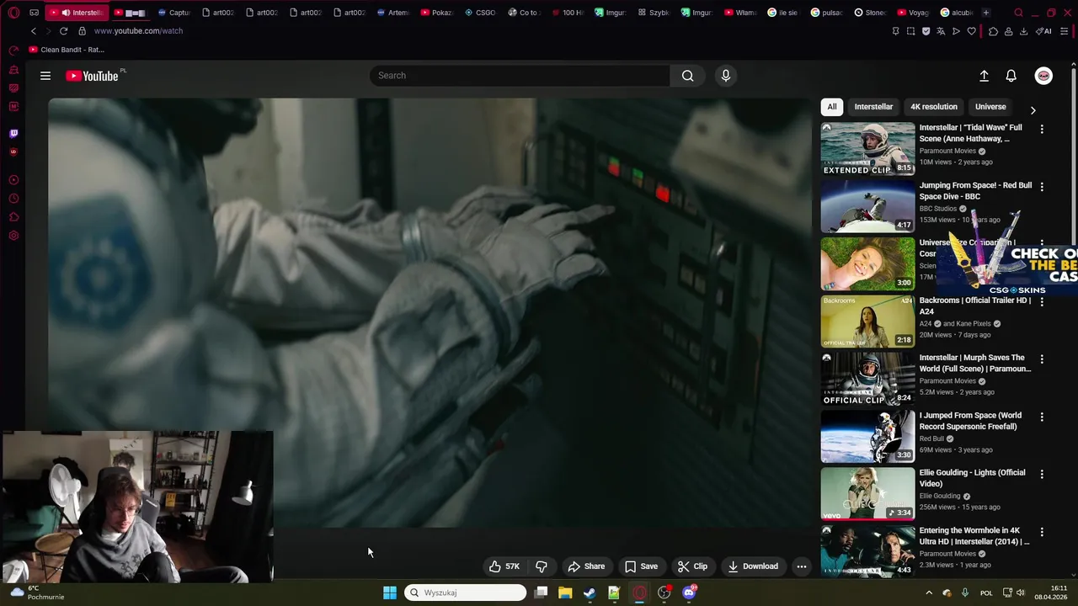Open options for Entering the Wormhole video
1078x606 pixels.
coord(1042,532)
